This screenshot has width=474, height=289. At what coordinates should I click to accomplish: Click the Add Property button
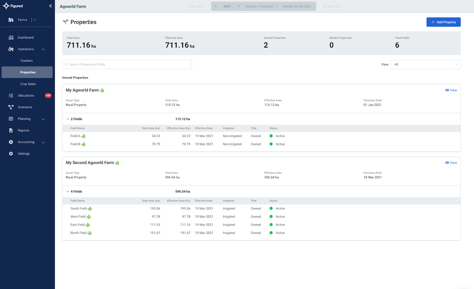coord(444,22)
